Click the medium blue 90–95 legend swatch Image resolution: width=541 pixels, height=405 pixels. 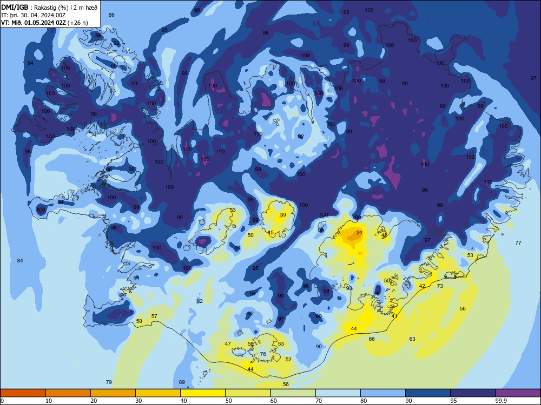(428, 393)
